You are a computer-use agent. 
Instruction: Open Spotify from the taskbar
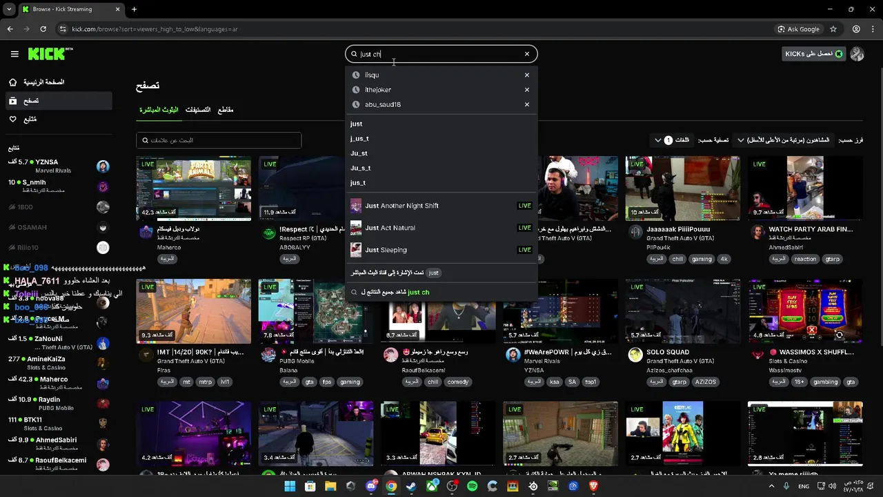coord(472,487)
